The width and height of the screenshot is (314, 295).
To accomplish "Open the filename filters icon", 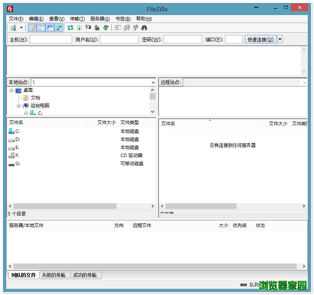I will click(x=118, y=28).
